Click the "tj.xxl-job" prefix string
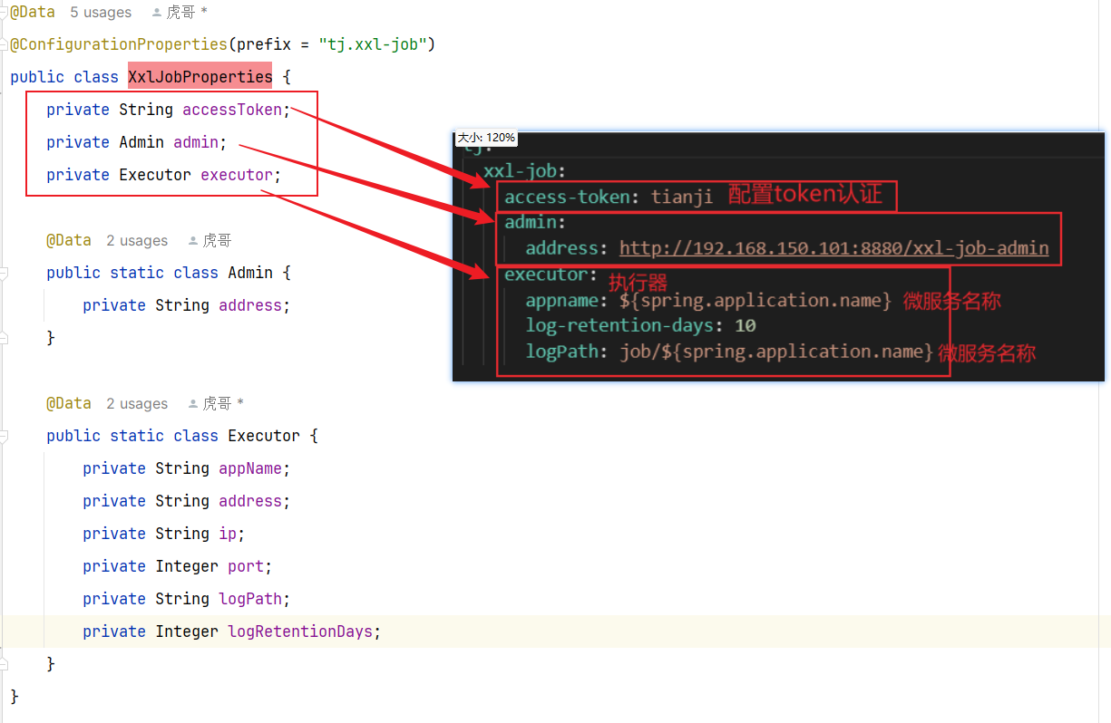Screen dimensions: 1111x723 coord(373,44)
